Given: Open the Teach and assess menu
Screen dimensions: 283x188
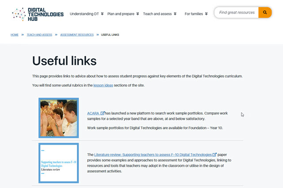Looking at the screenshot, I should pyautogui.click(x=157, y=14).
